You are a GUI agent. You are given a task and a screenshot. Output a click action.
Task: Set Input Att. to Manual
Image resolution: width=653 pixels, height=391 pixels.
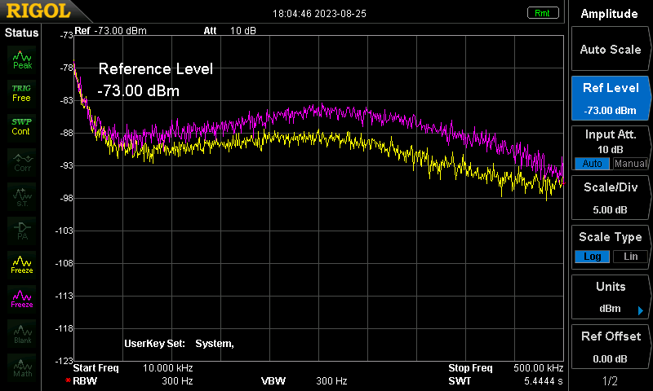click(630, 164)
